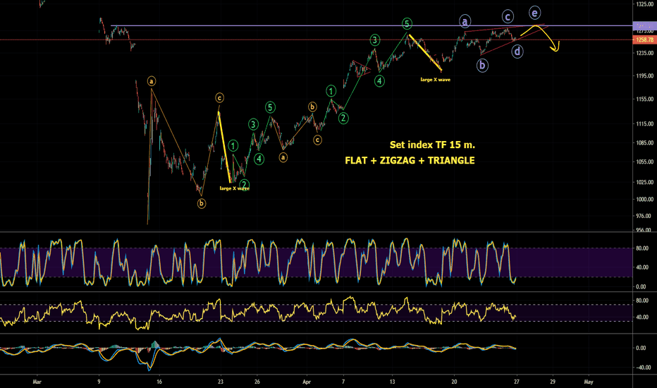Image resolution: width=657 pixels, height=388 pixels.
Task: Select the blue circled 'd' triangle wave label
Action: (x=517, y=51)
